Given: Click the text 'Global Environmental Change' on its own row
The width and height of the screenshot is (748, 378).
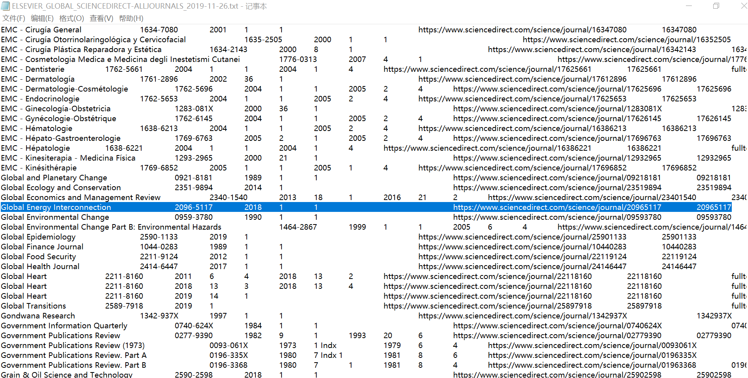Looking at the screenshot, I should [x=55, y=217].
